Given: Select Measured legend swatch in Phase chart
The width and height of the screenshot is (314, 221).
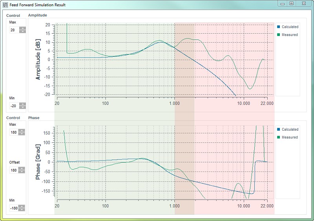Looking at the screenshot, I should pyautogui.click(x=278, y=137).
